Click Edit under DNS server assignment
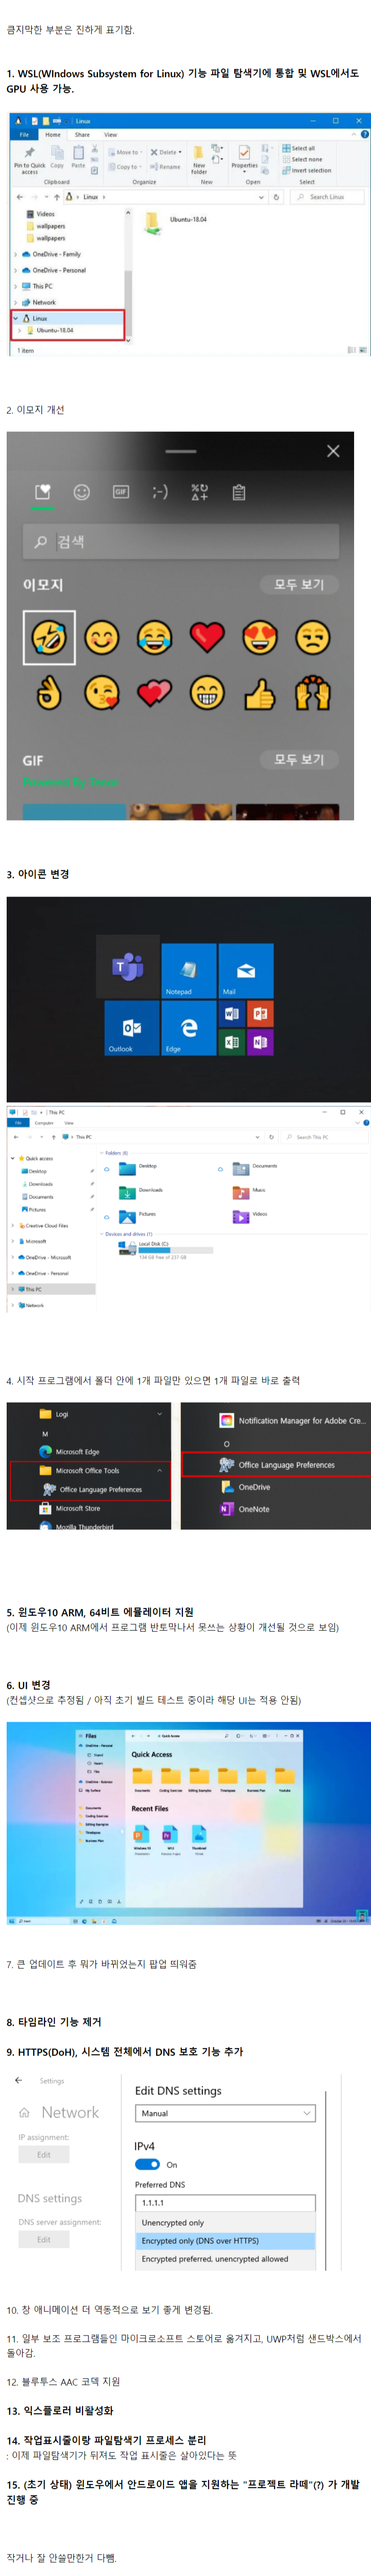Image resolution: width=371 pixels, height=2576 pixels. [x=44, y=2240]
